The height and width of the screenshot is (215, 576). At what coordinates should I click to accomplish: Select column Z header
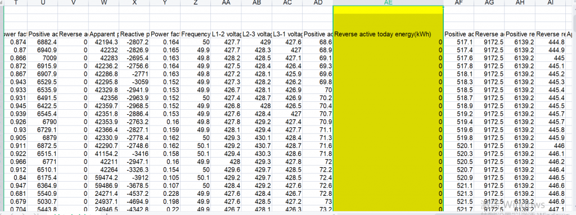click(x=195, y=3)
